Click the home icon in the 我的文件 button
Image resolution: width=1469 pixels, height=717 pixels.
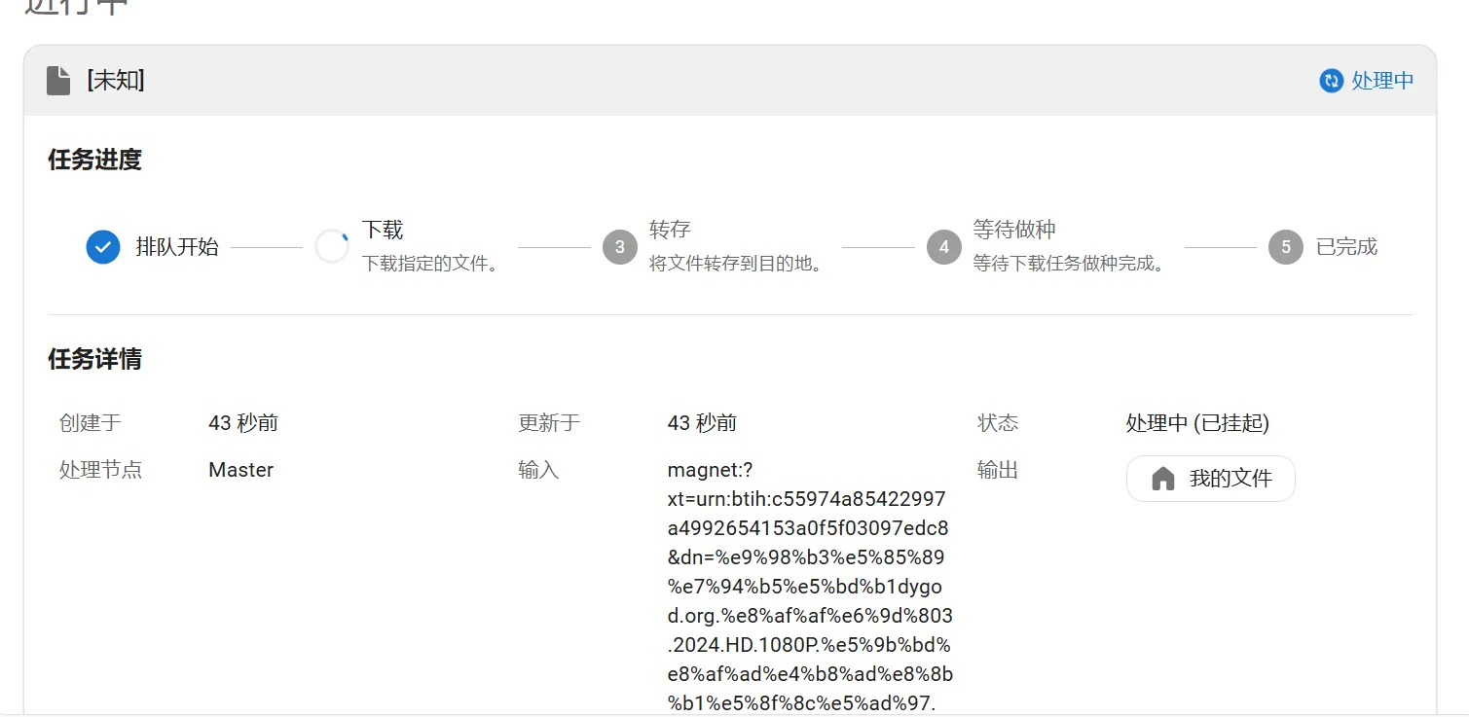click(1162, 479)
